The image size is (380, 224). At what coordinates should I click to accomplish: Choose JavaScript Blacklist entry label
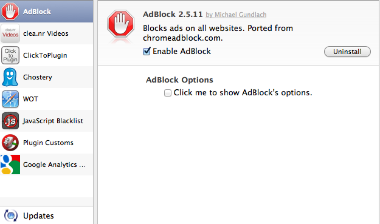pos(53,121)
